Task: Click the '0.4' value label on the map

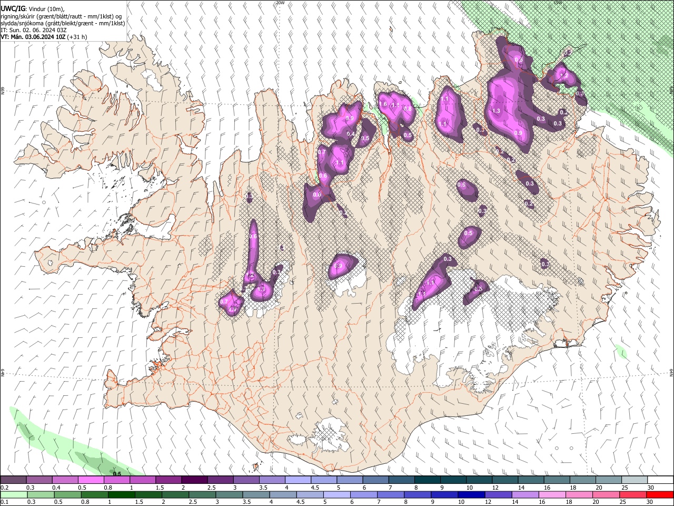Action: pos(351,134)
